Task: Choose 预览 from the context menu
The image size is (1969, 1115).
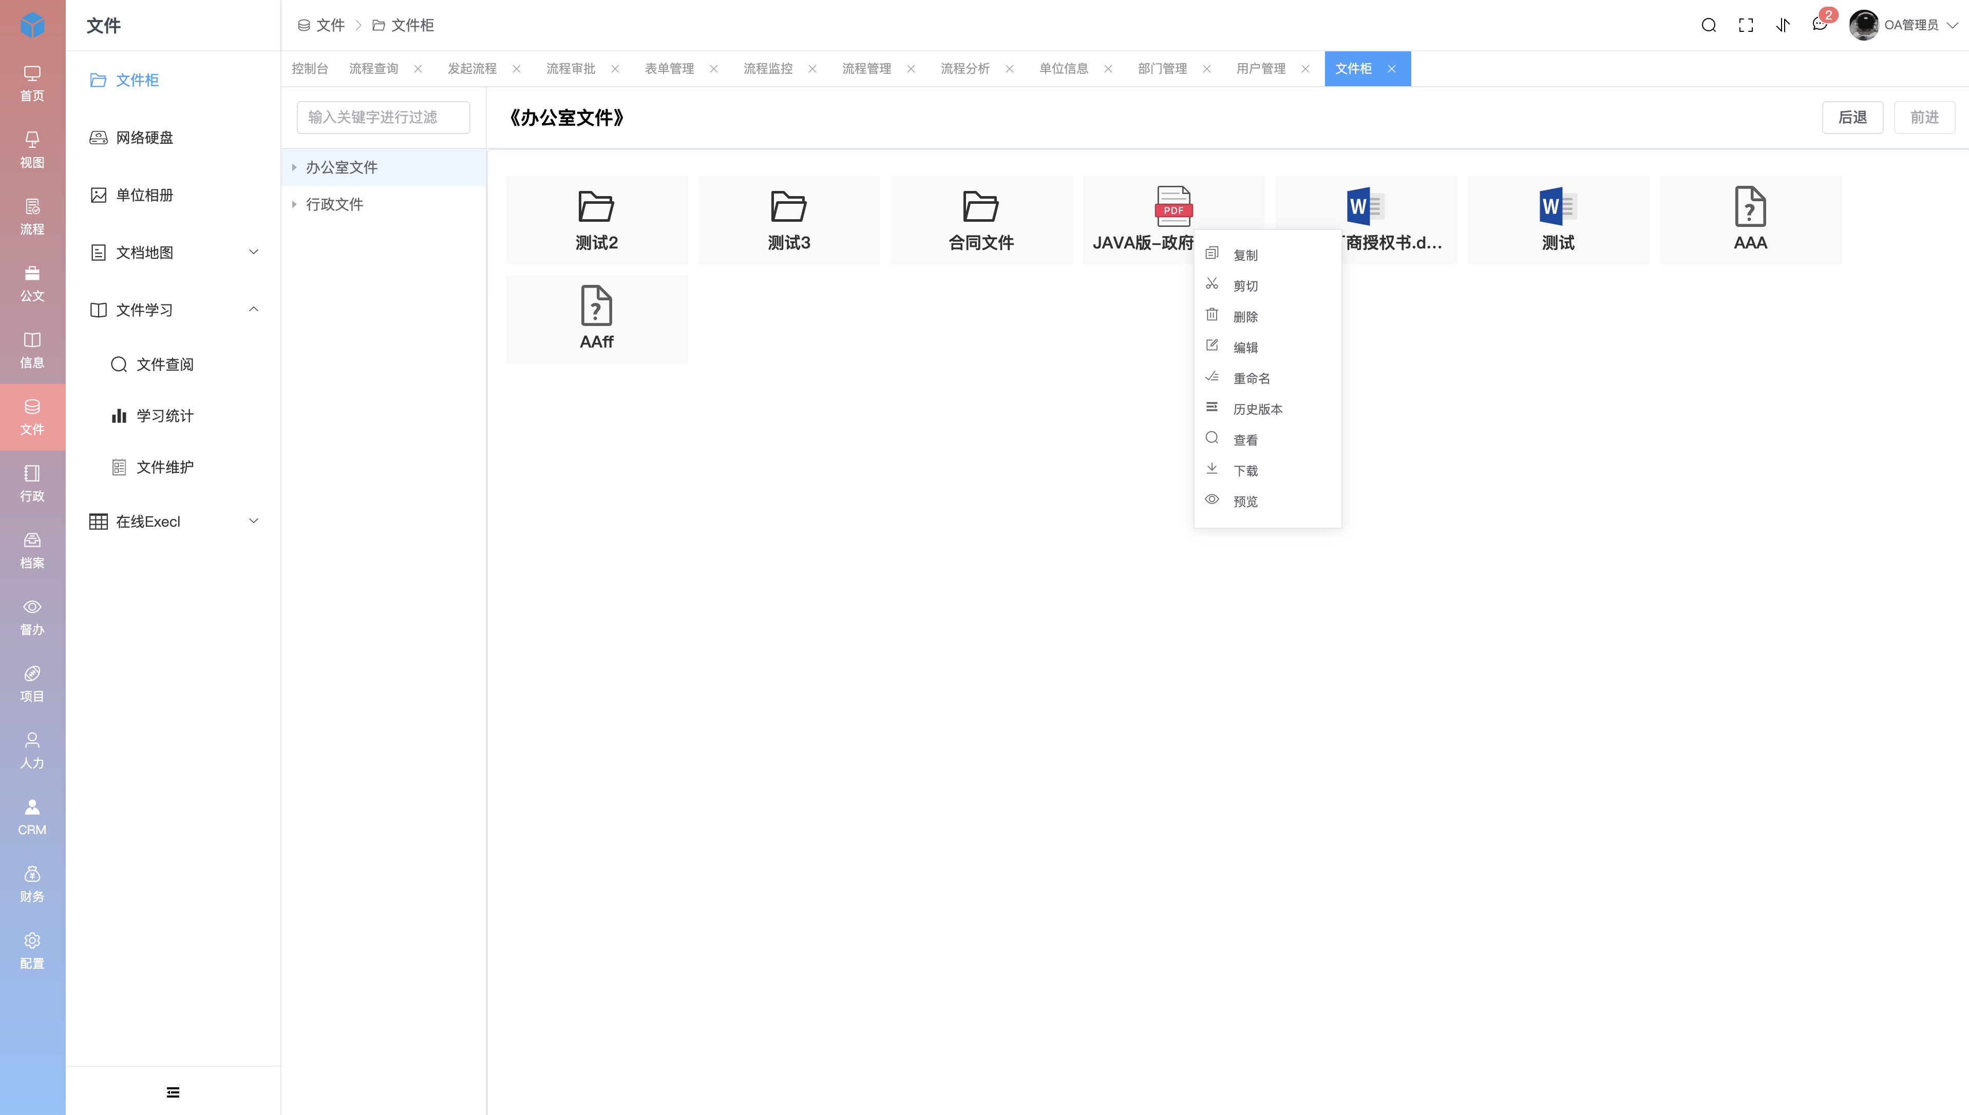Action: pyautogui.click(x=1267, y=502)
